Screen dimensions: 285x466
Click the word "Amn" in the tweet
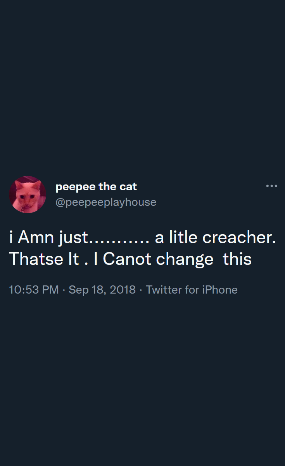36,238
